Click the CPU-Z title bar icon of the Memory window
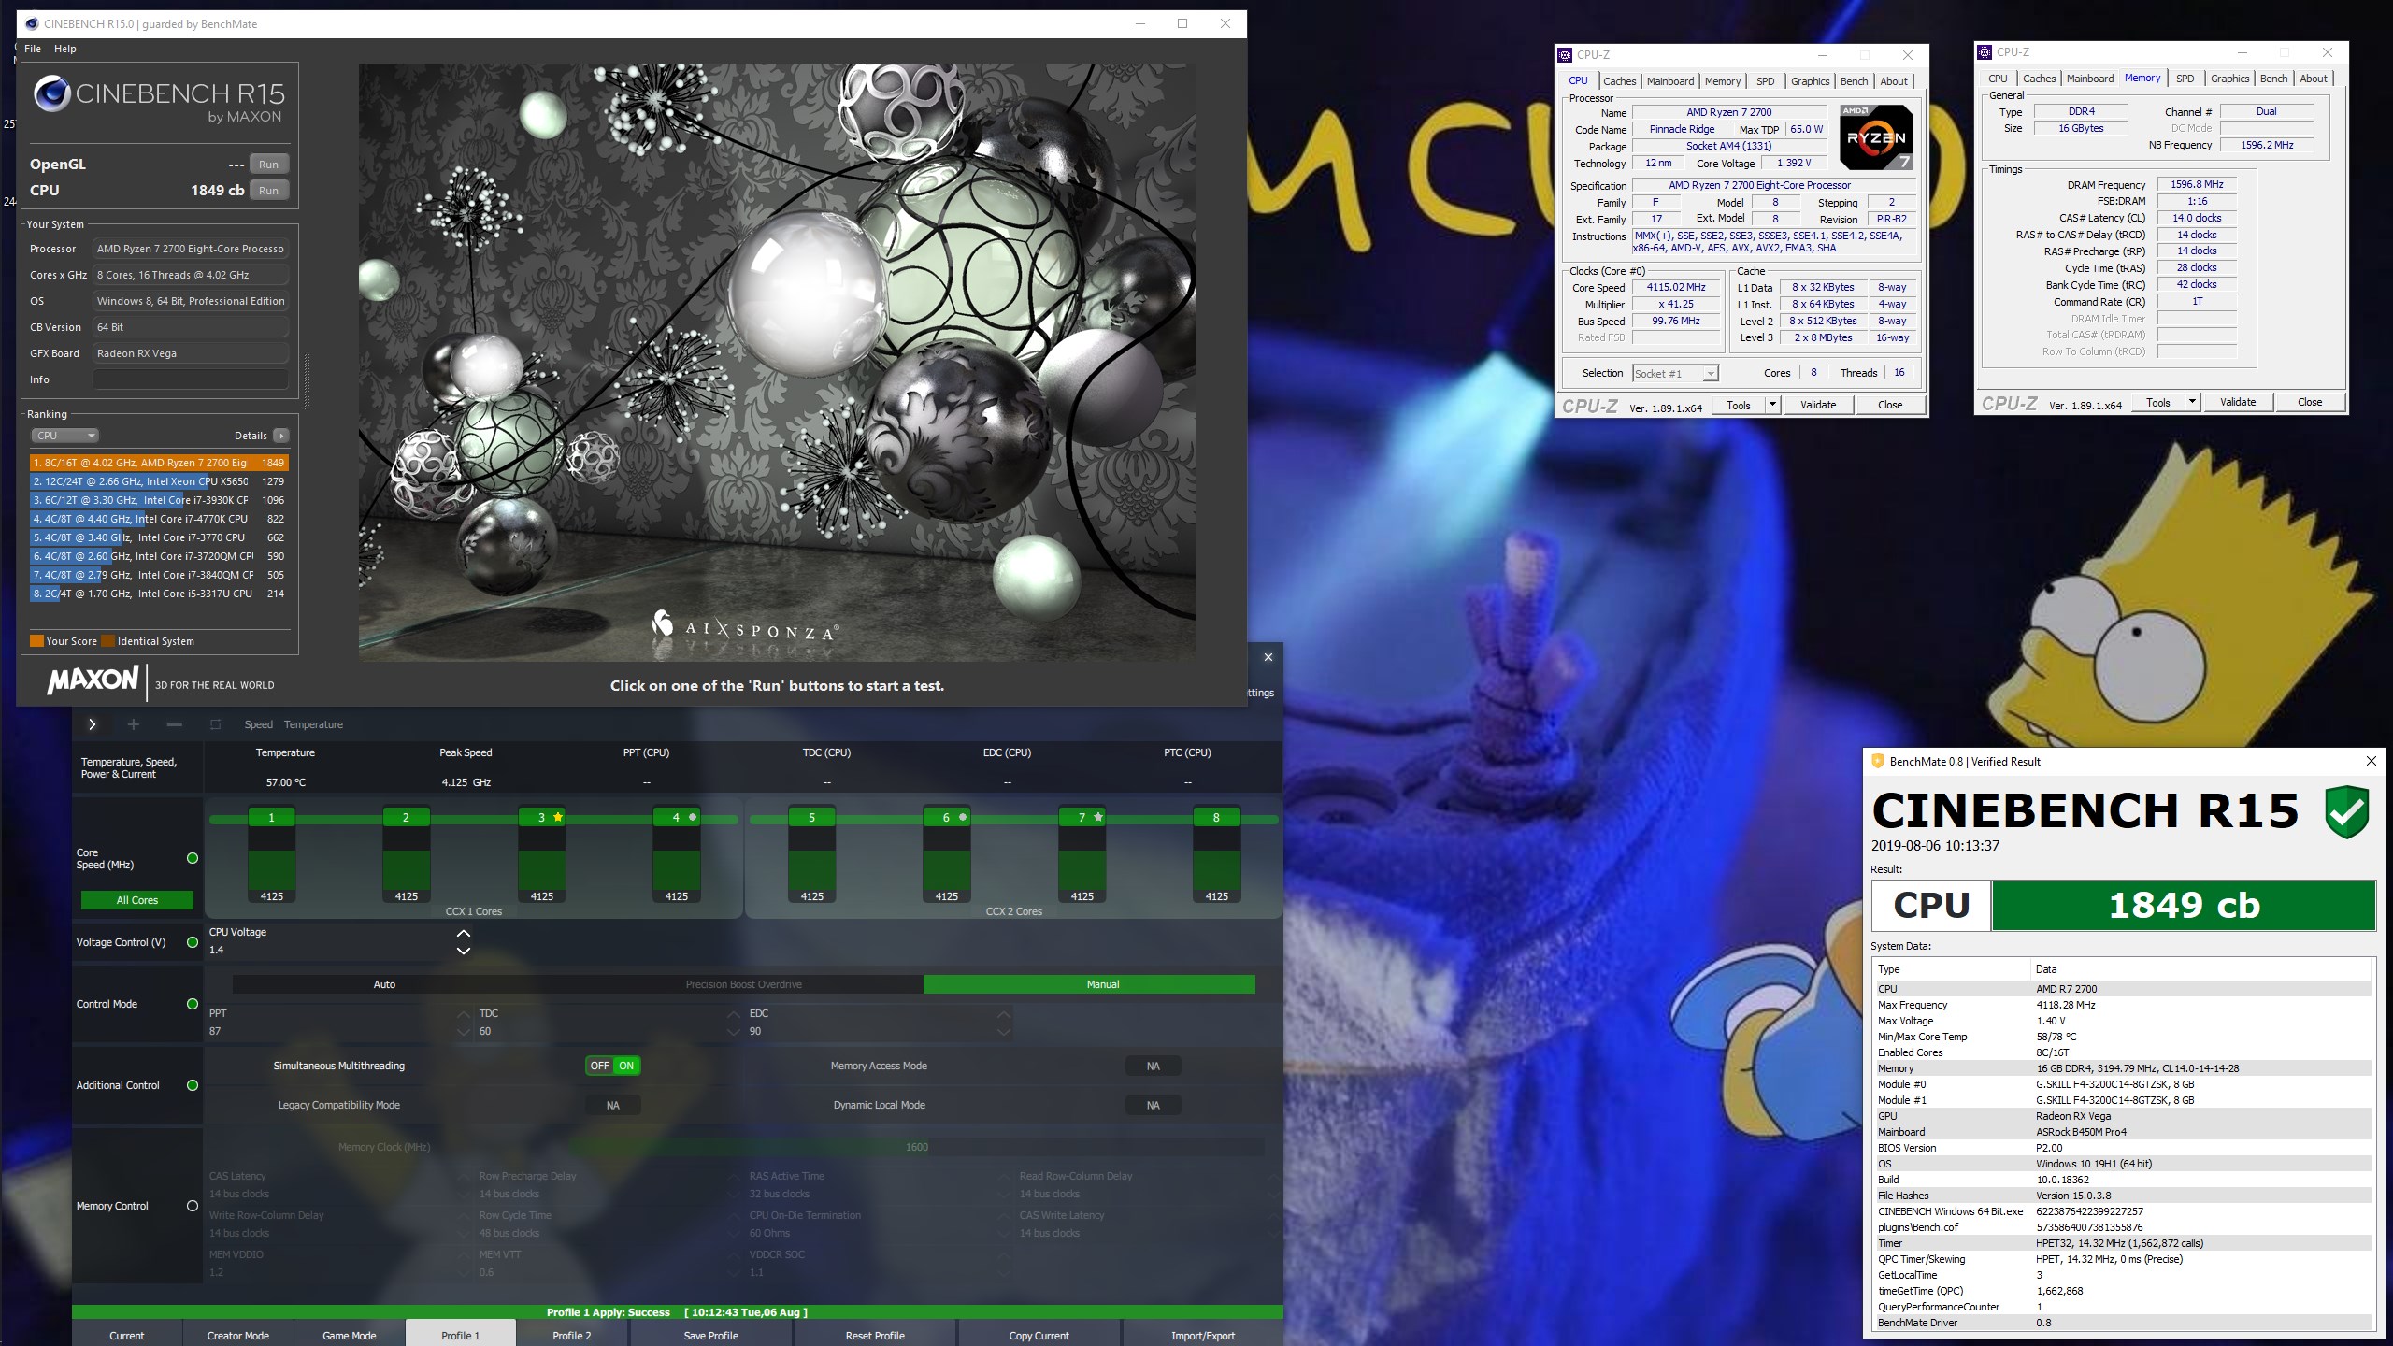 1985,52
